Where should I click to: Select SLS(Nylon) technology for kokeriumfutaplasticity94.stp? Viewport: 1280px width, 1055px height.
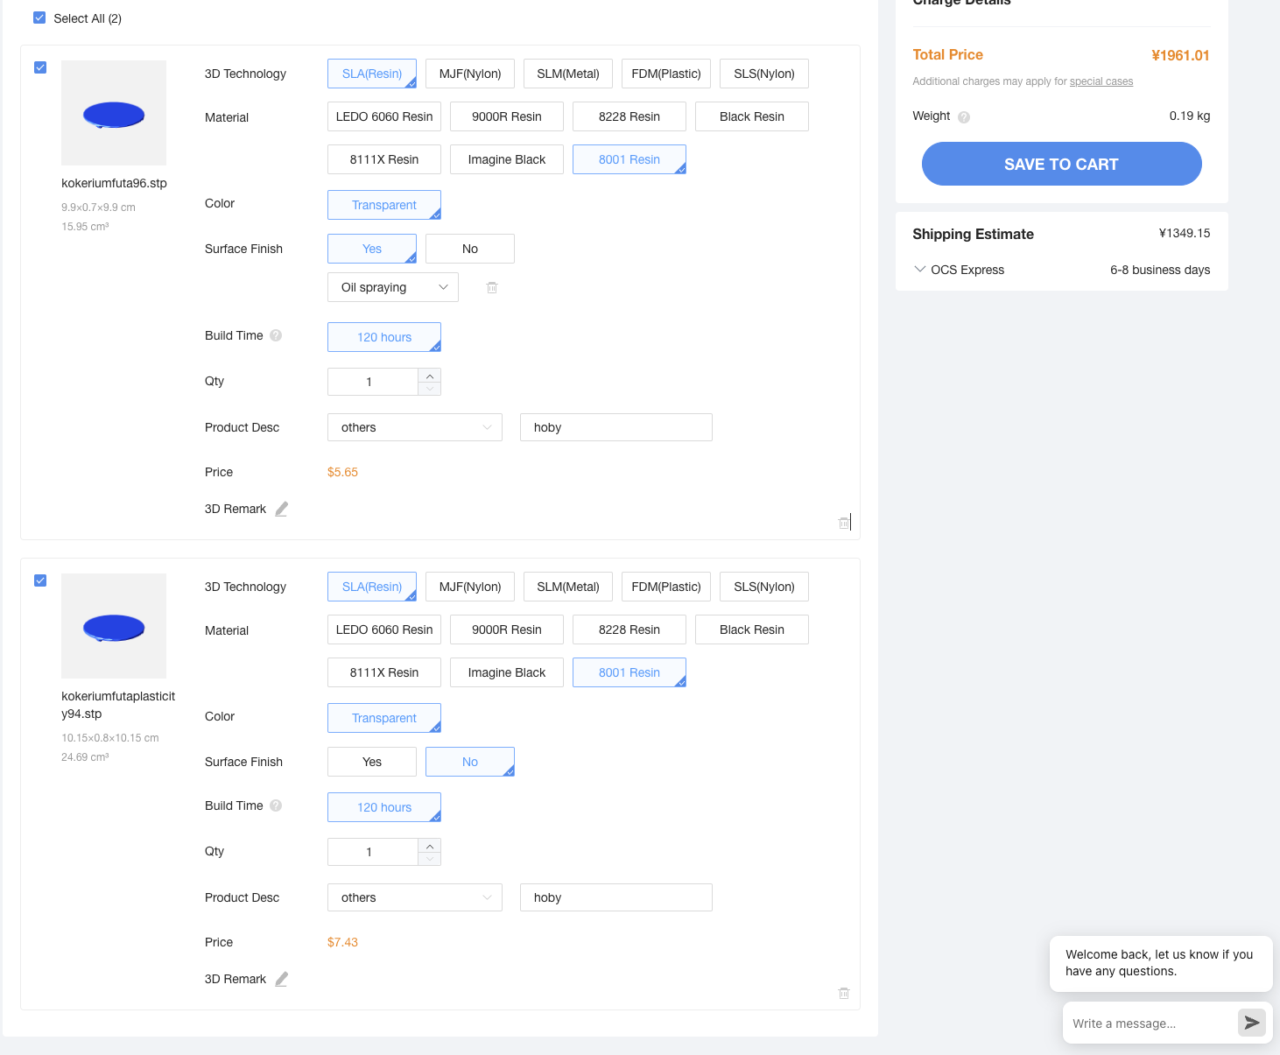[x=764, y=587]
